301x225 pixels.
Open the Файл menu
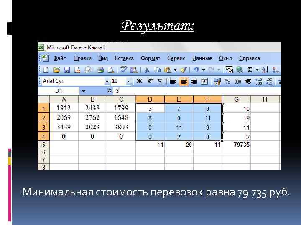click(x=60, y=58)
